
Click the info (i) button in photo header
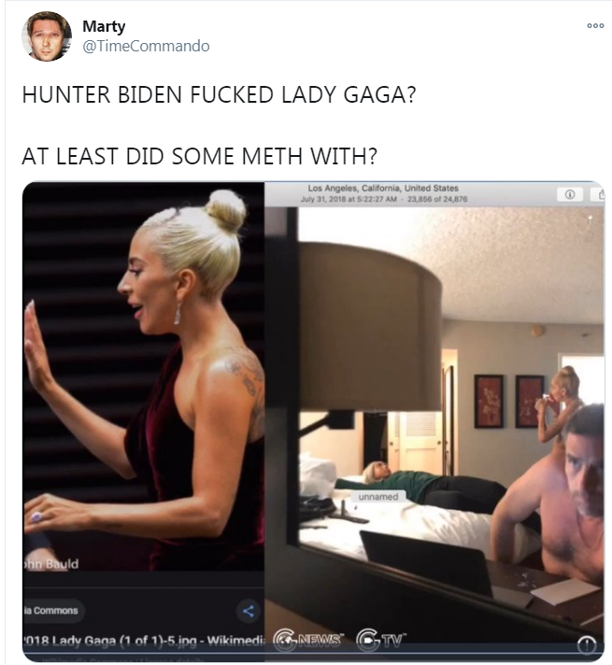pyautogui.click(x=570, y=194)
